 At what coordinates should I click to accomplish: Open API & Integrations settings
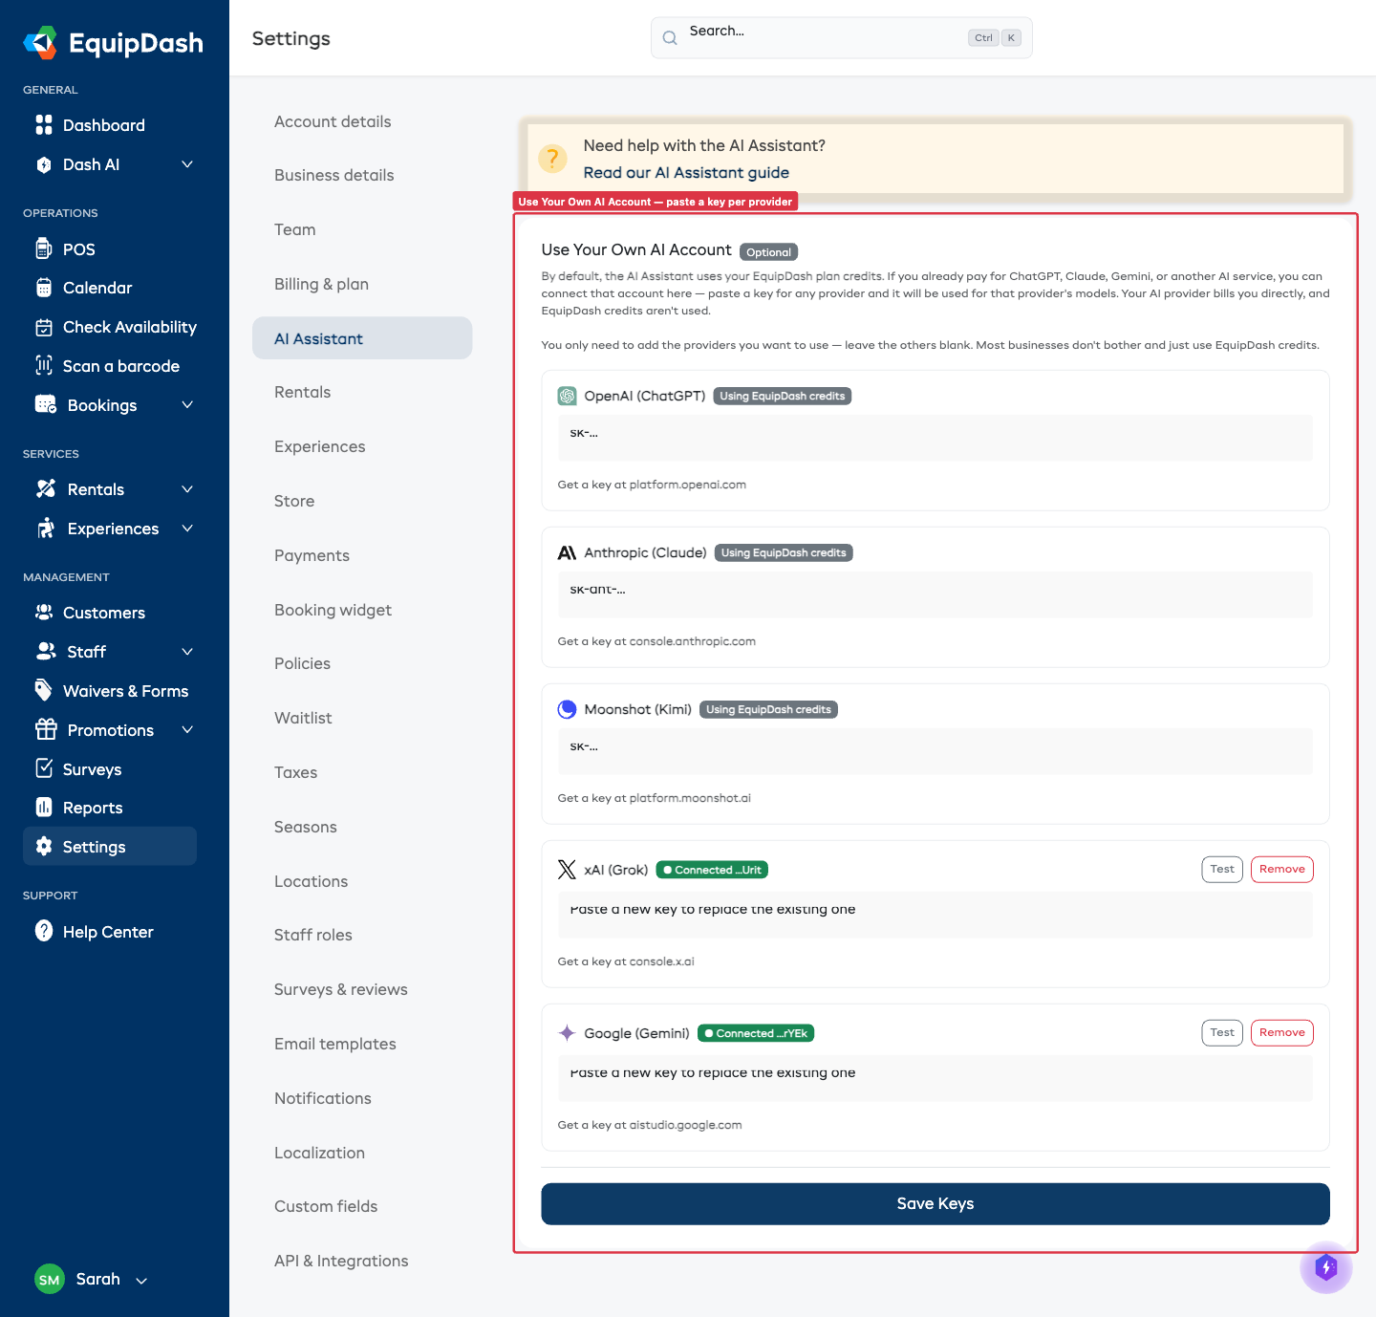coord(341,1261)
